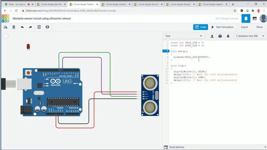The height and width of the screenshot is (150, 267).
Task: Fit the circuit to view
Action: point(5,36)
